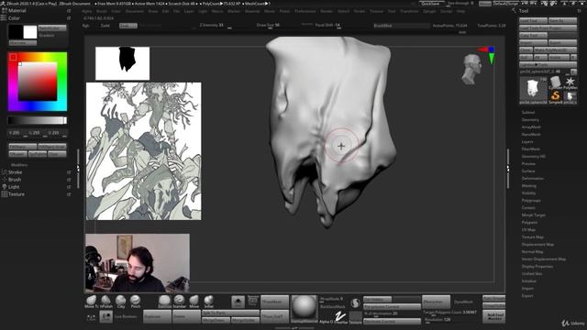Select the SimpleBrush tool icon
This screenshot has width=587, height=330.
click(556, 97)
